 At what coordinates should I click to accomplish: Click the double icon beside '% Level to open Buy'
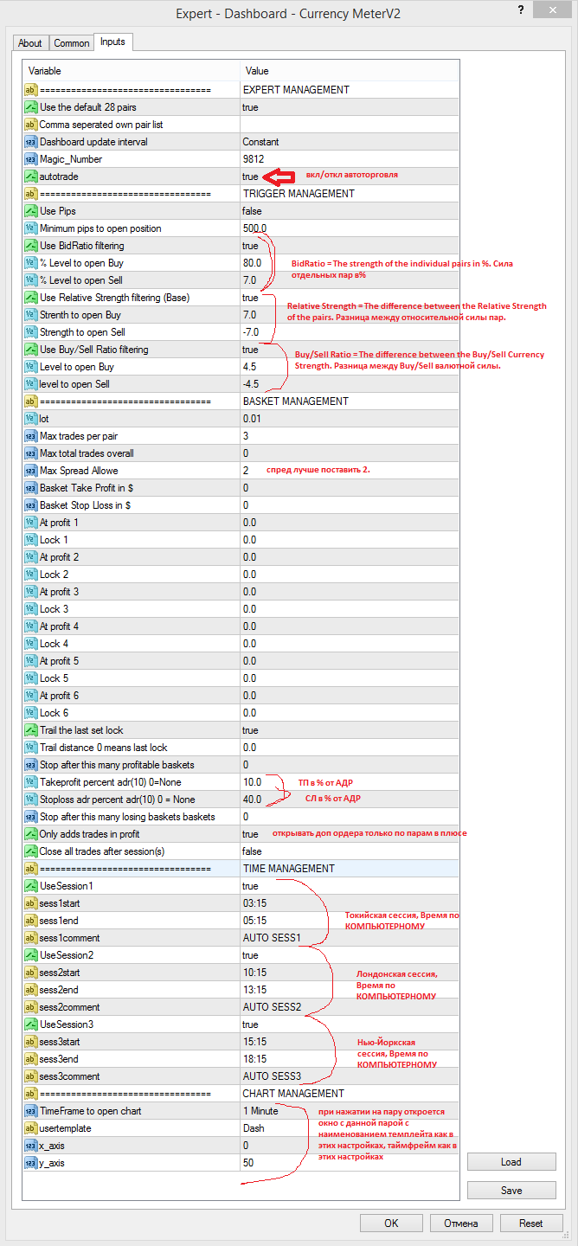[30, 263]
